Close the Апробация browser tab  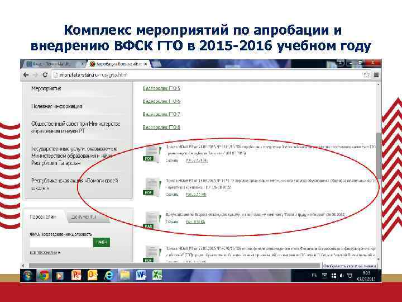click(x=146, y=64)
